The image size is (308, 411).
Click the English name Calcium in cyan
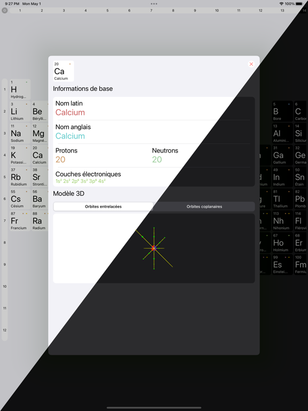coord(70,136)
